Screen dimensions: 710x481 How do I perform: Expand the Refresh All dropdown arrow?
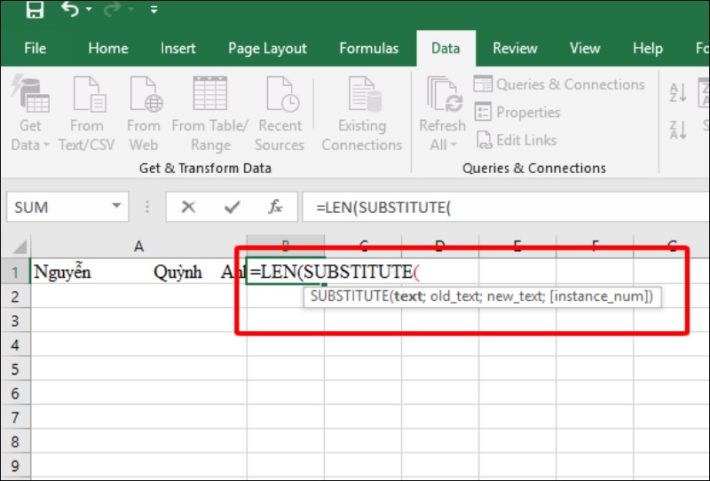[x=452, y=145]
